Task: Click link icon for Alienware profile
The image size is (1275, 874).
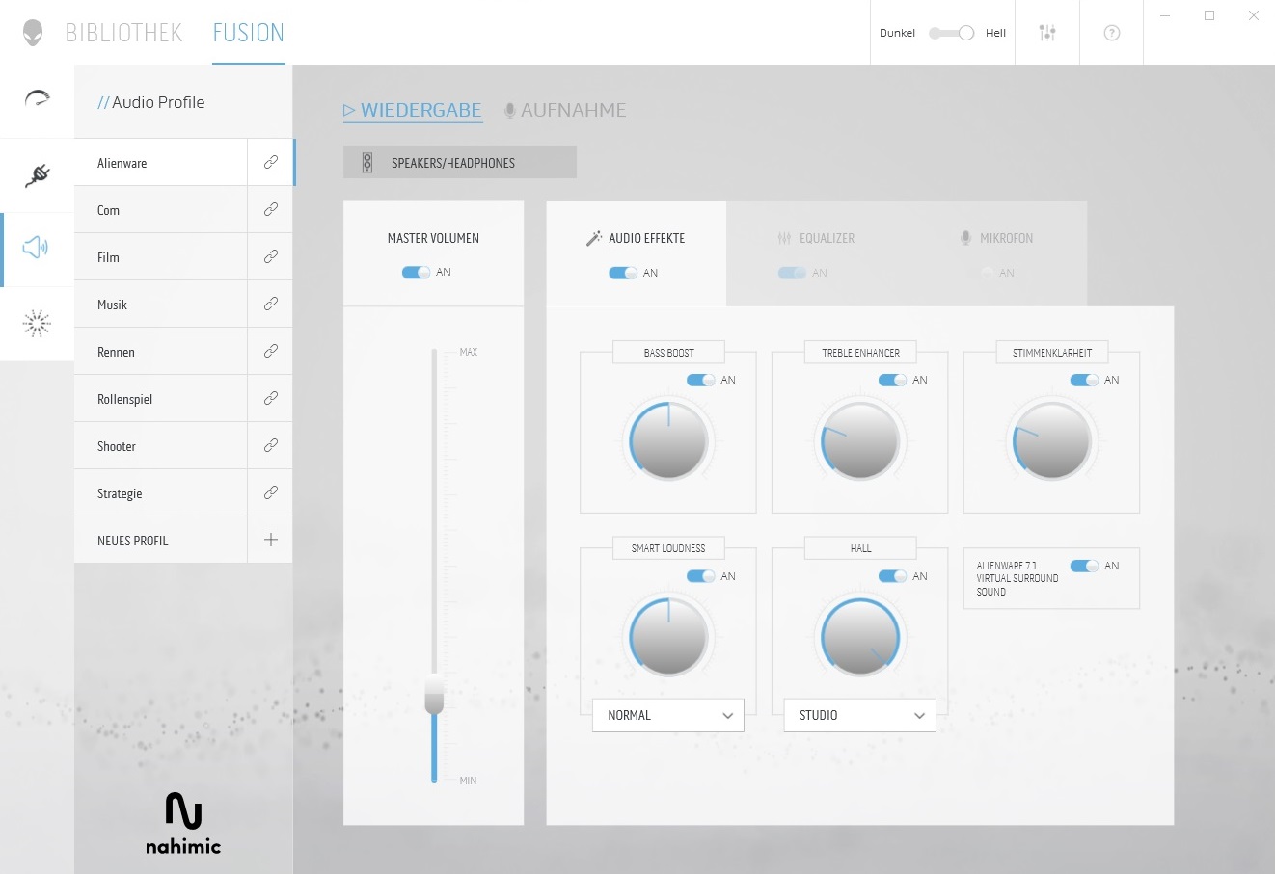Action: point(271,162)
